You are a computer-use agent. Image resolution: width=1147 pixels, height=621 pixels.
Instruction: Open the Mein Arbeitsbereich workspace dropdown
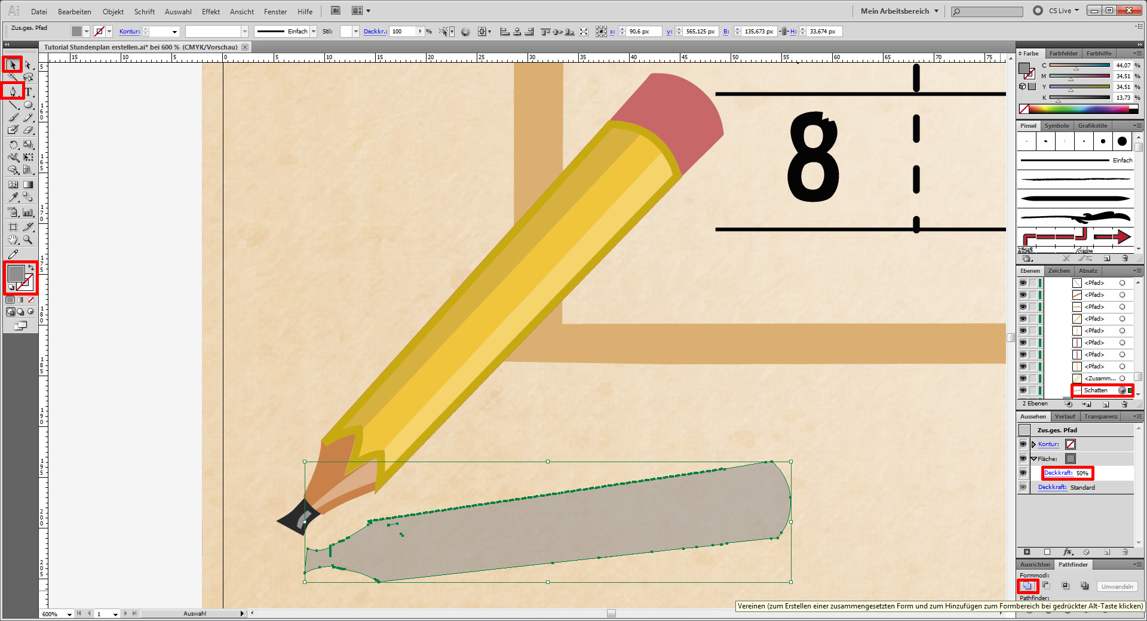click(900, 11)
